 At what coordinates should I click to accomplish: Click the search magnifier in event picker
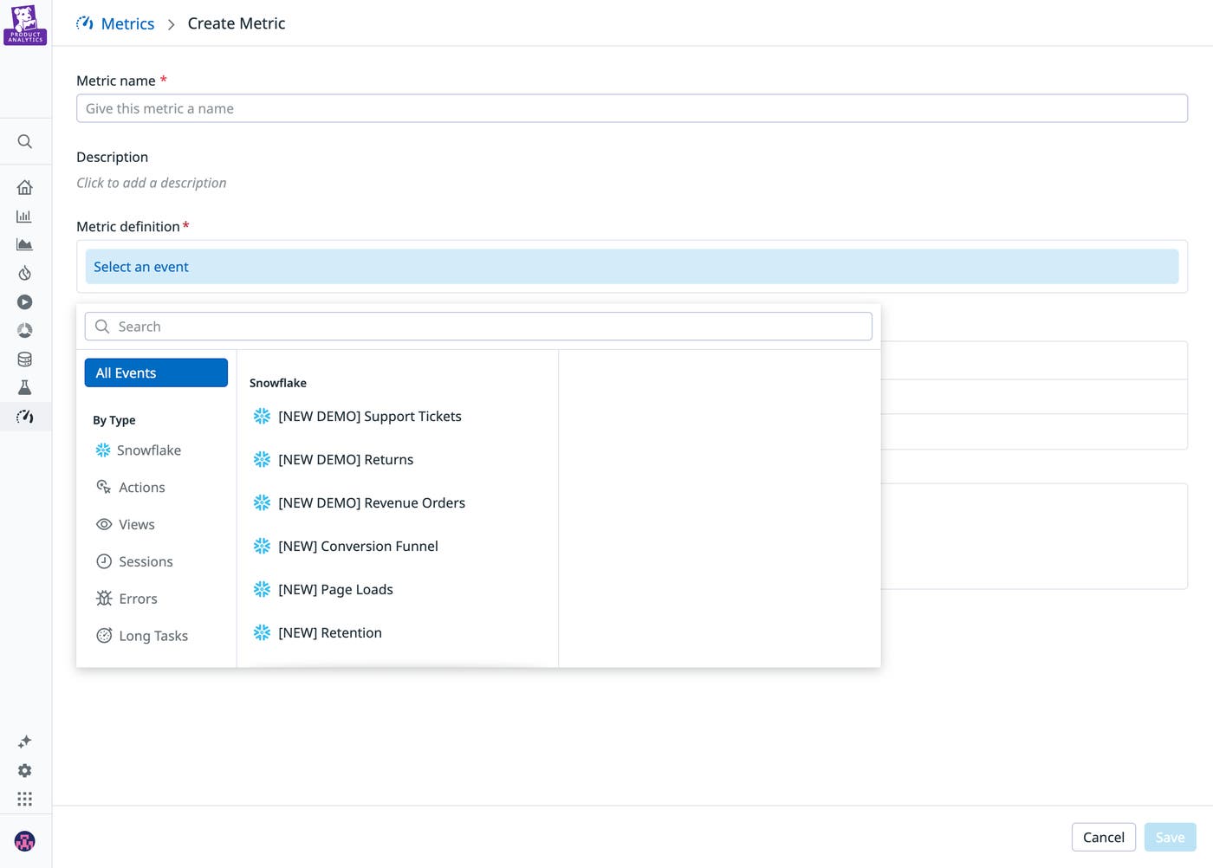[102, 327]
